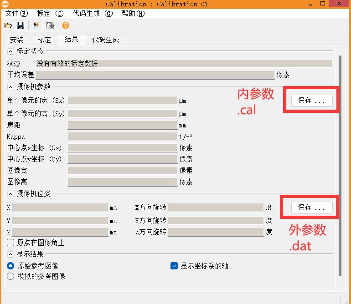
Task: Click the insert code toolbar icon
Action: click(x=36, y=25)
